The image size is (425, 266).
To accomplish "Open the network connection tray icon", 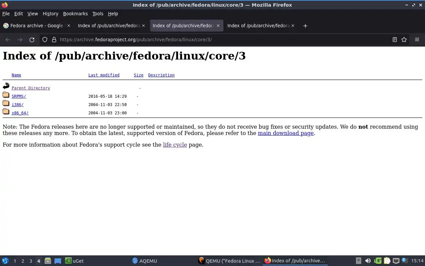I will click(396, 261).
